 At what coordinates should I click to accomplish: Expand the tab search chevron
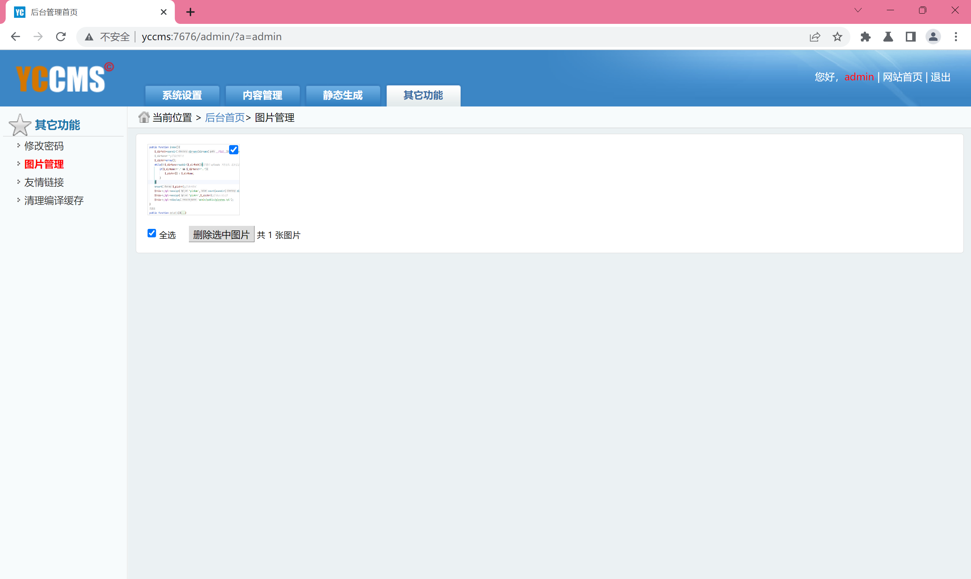coord(858,11)
